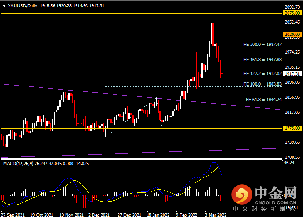Click the OHLC values 1918.56 1920.28 1914.93 1917.31
Viewport: 303px width, 217px height.
tap(72, 6)
